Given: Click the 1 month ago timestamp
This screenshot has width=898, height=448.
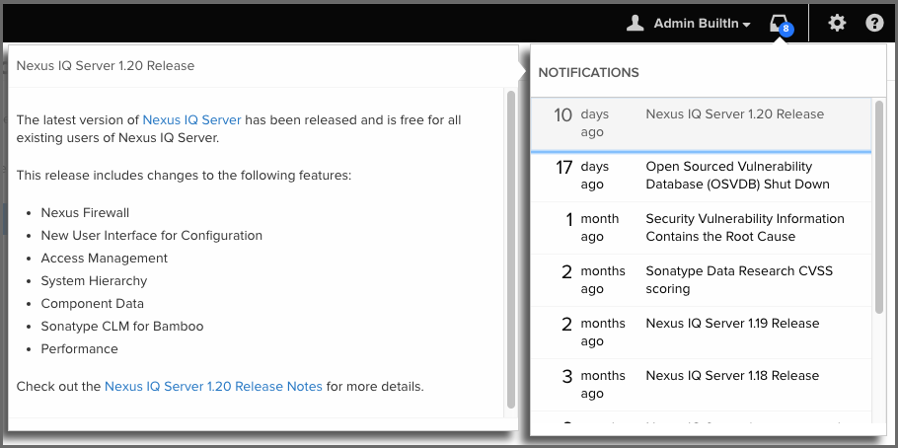Looking at the screenshot, I should point(592,227).
